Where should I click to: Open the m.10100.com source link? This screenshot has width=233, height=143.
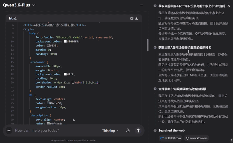pyautogui.click(x=171, y=138)
